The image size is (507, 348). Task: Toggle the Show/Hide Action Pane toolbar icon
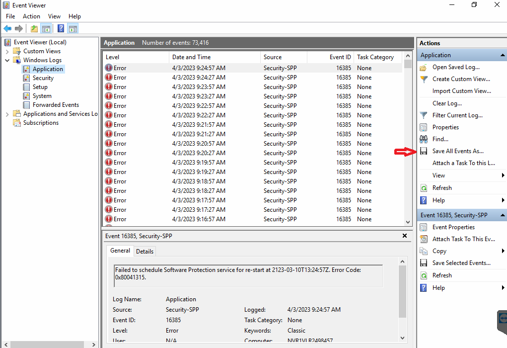73,29
